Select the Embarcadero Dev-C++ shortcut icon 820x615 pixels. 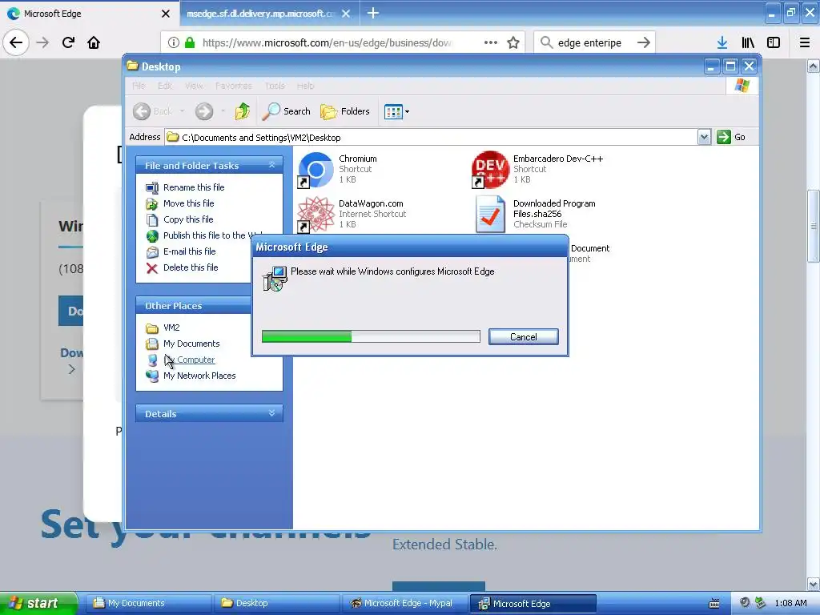[x=490, y=170]
